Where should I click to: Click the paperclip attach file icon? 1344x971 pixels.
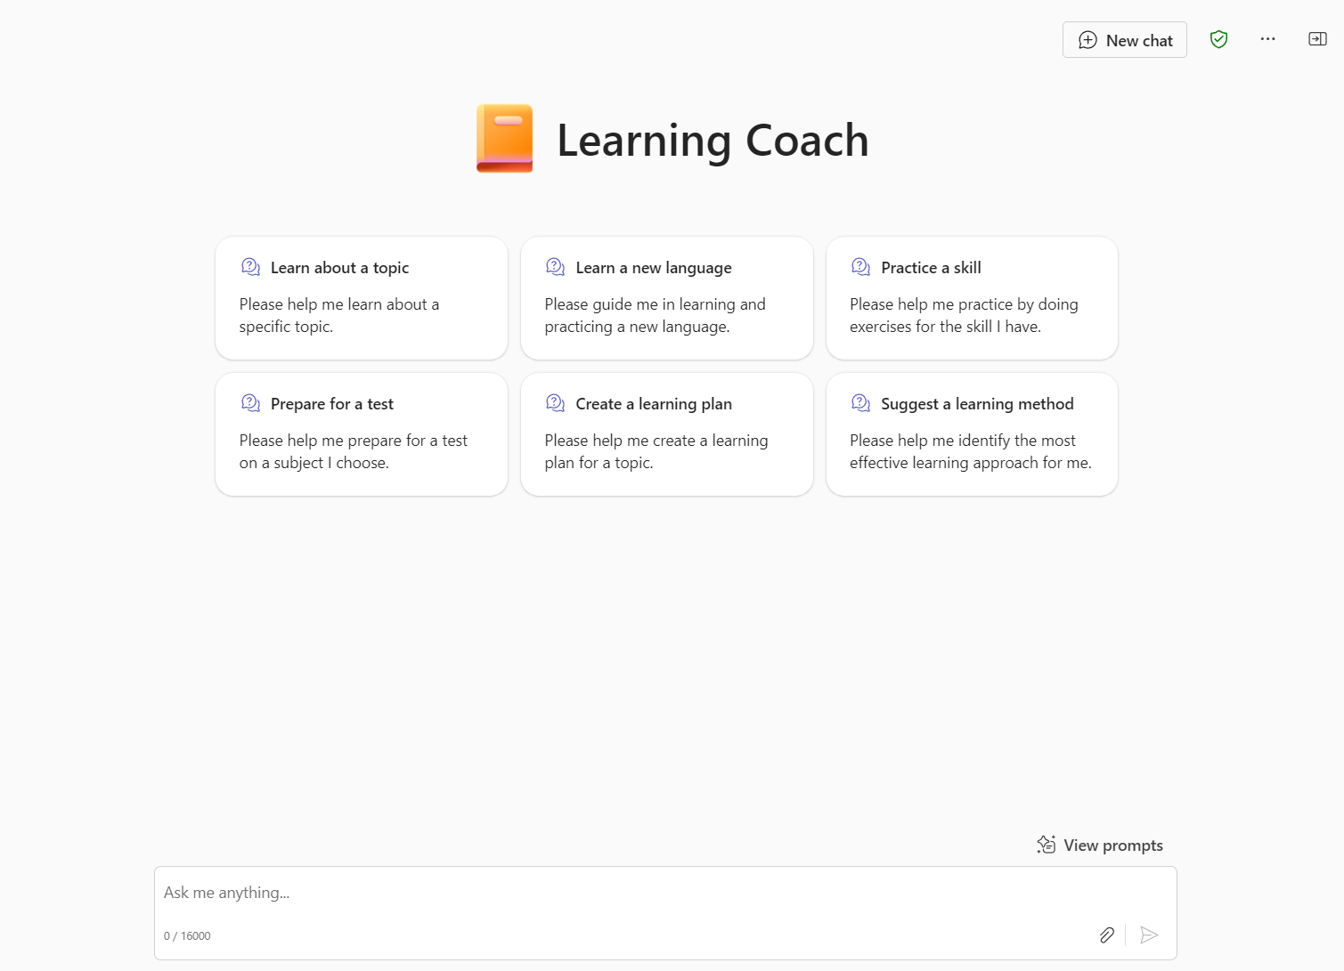coord(1106,935)
